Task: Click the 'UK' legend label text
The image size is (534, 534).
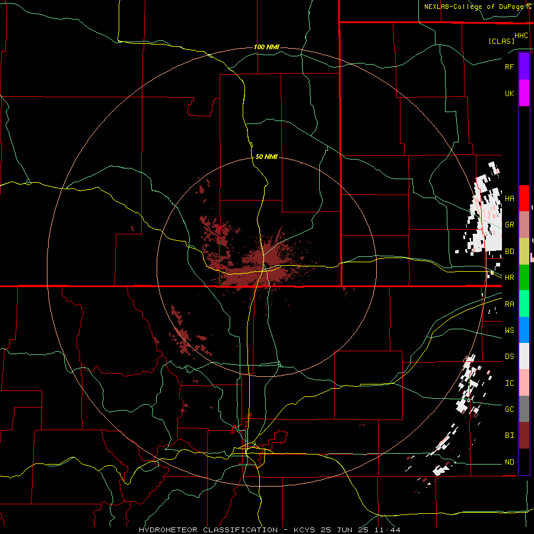Action: (x=509, y=93)
